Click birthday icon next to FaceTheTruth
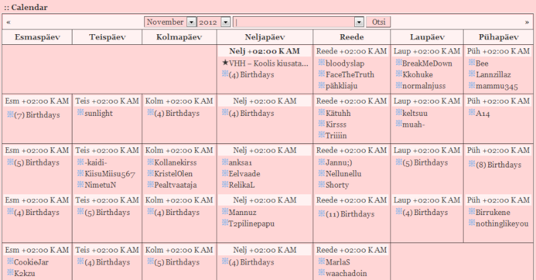The width and height of the screenshot is (536, 280). pos(321,74)
